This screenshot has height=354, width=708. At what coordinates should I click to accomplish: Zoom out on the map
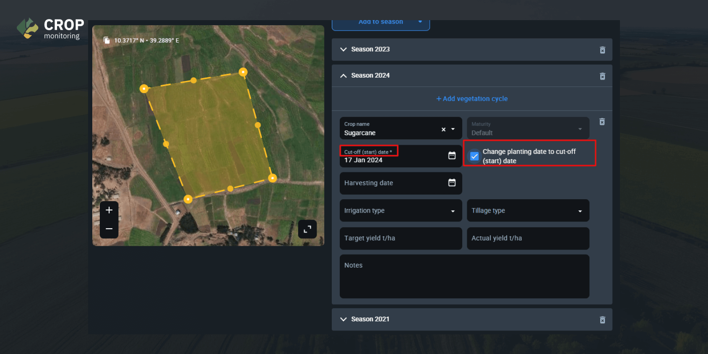click(109, 229)
